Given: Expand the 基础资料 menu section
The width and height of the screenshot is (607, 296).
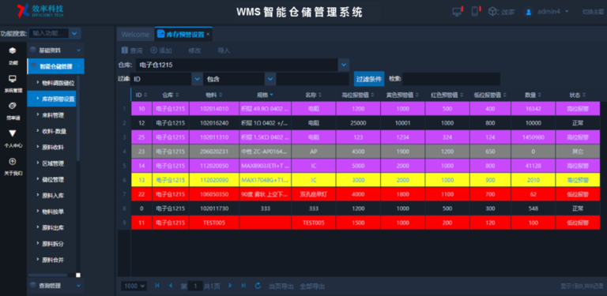Looking at the screenshot, I should pos(56,51).
